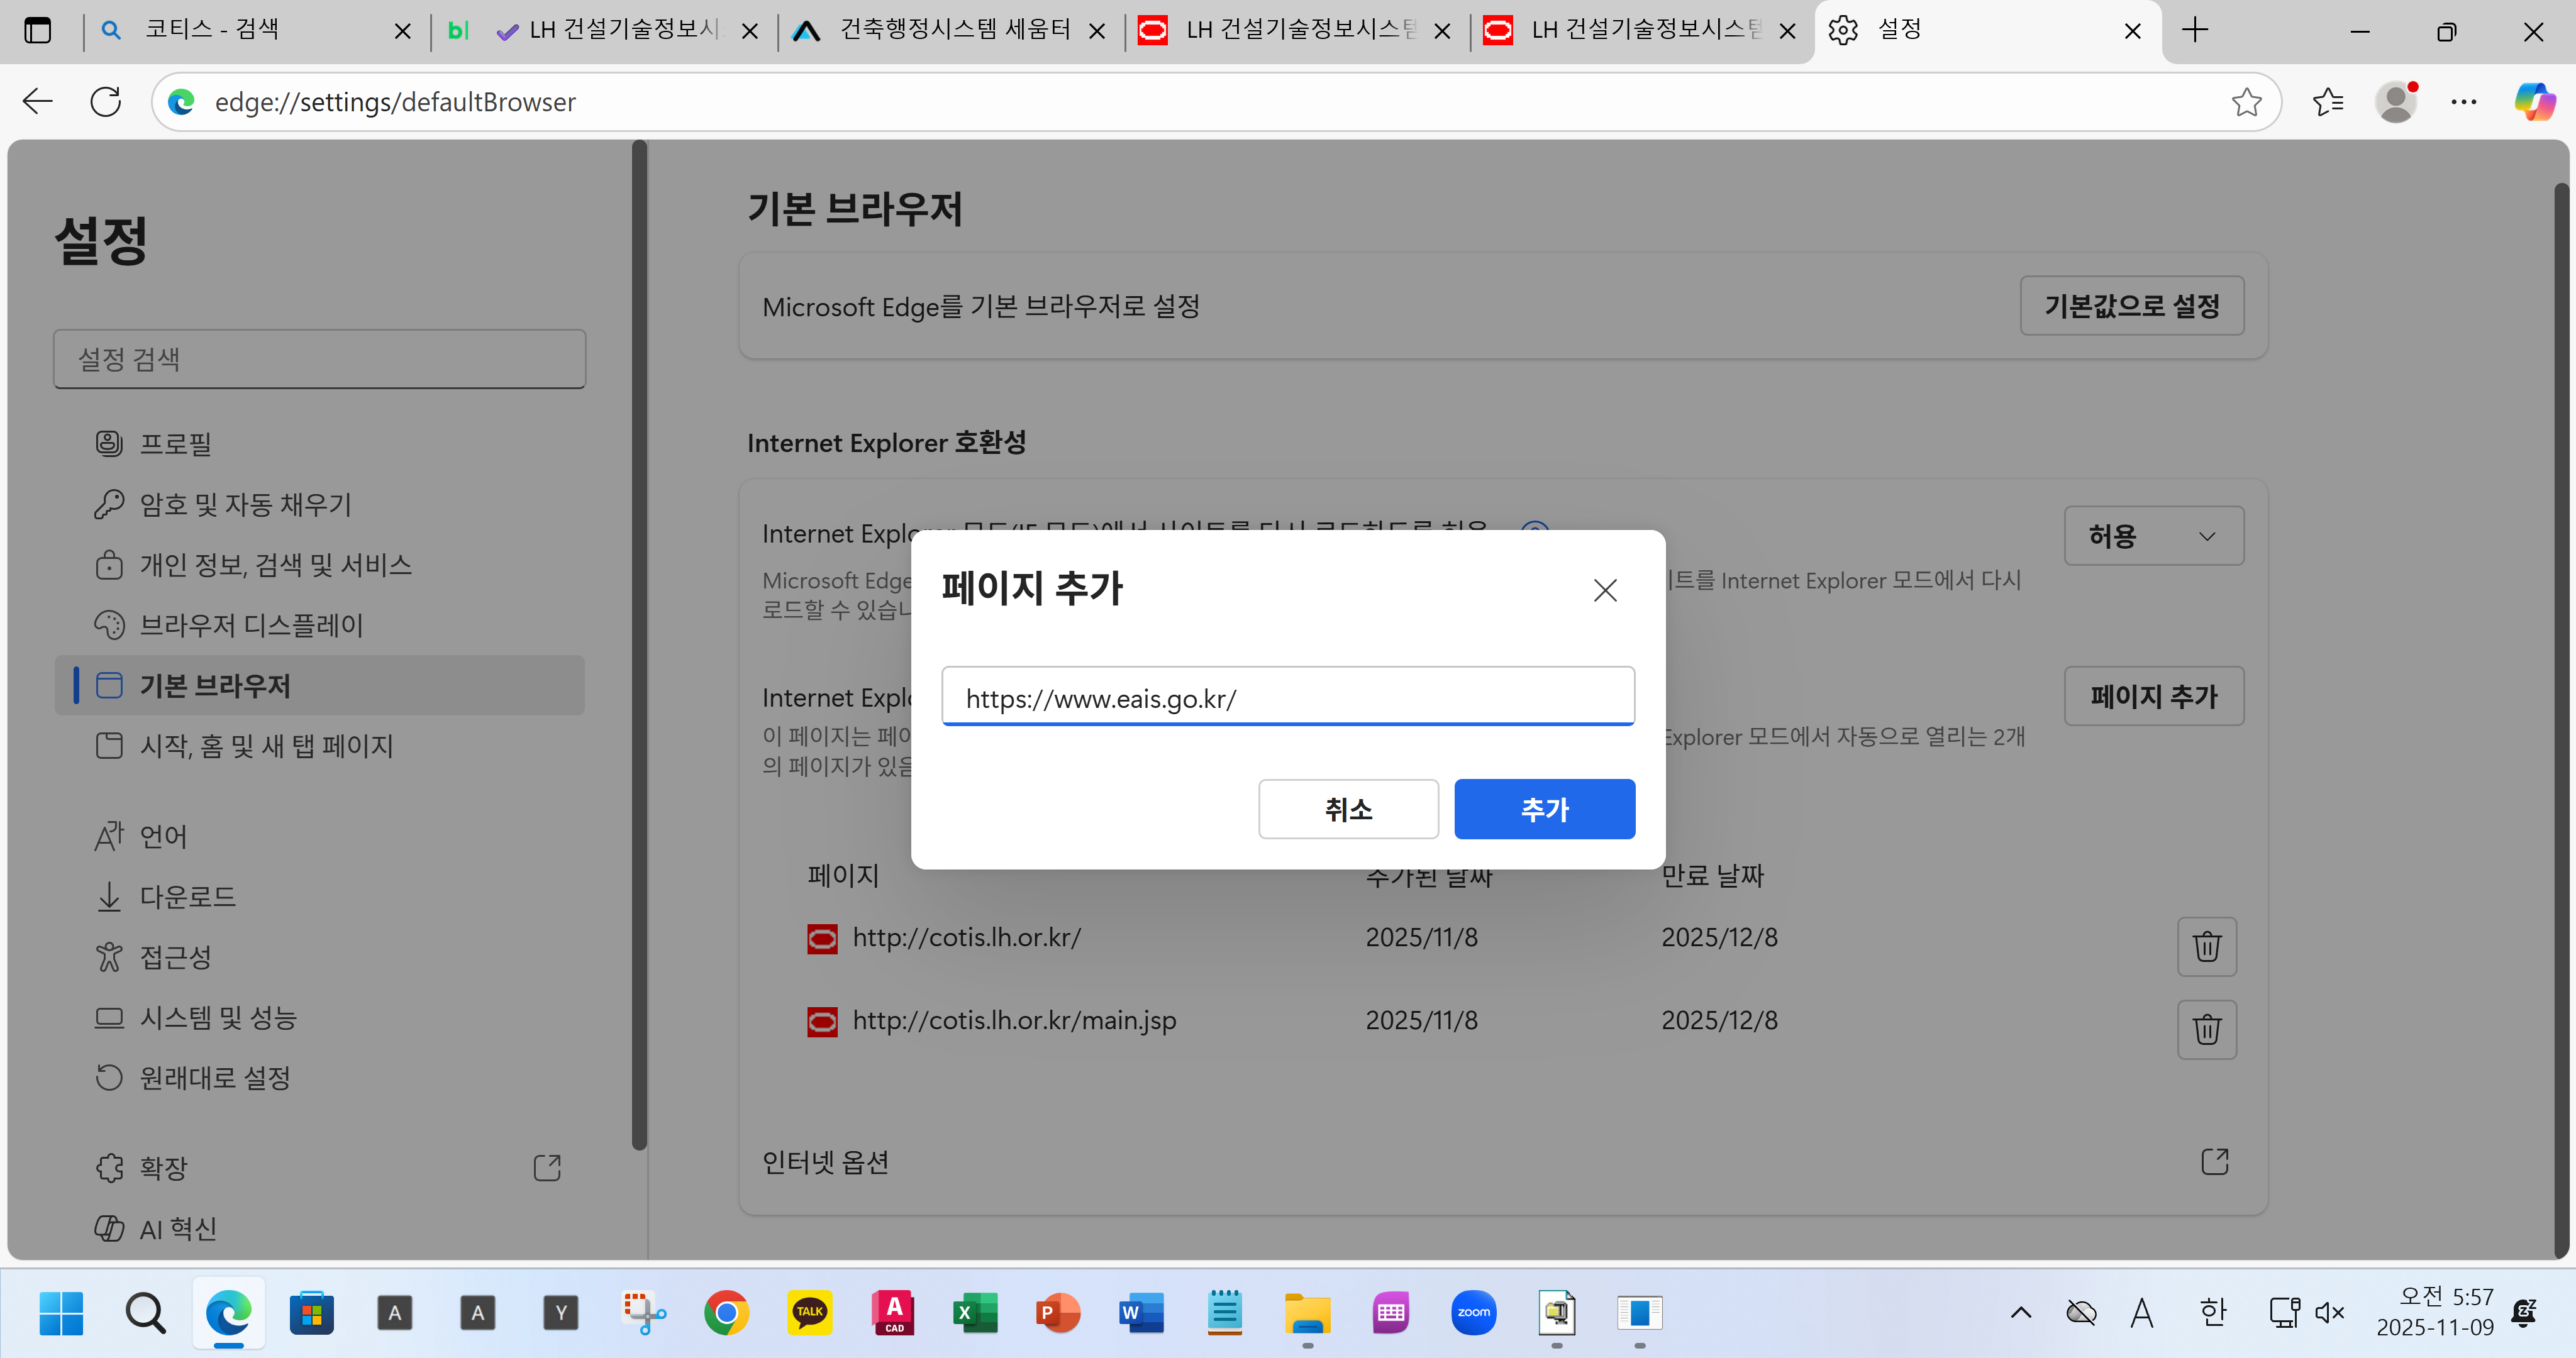Image resolution: width=2576 pixels, height=1358 pixels.
Task: Click the star to bookmark this page
Action: pos(2246,102)
